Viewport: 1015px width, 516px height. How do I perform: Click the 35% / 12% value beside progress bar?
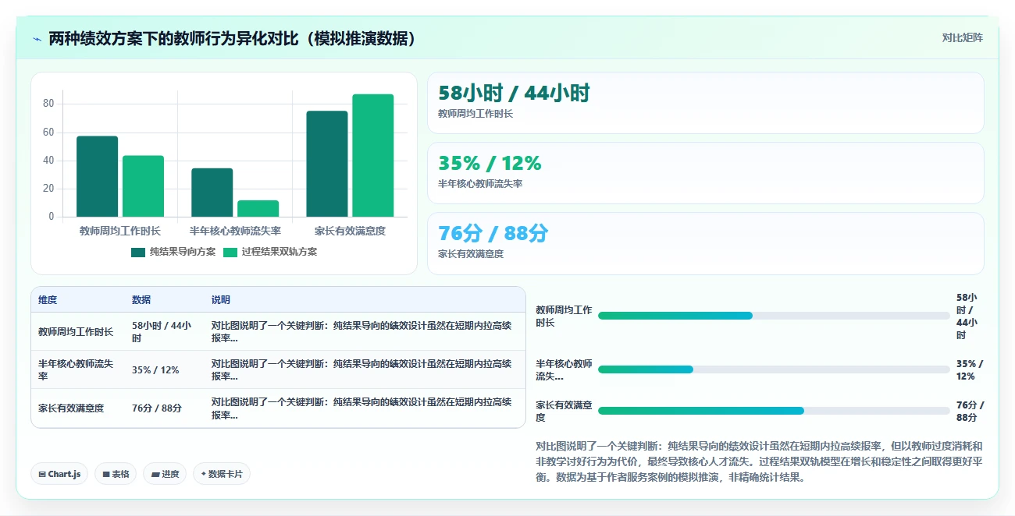coord(970,369)
